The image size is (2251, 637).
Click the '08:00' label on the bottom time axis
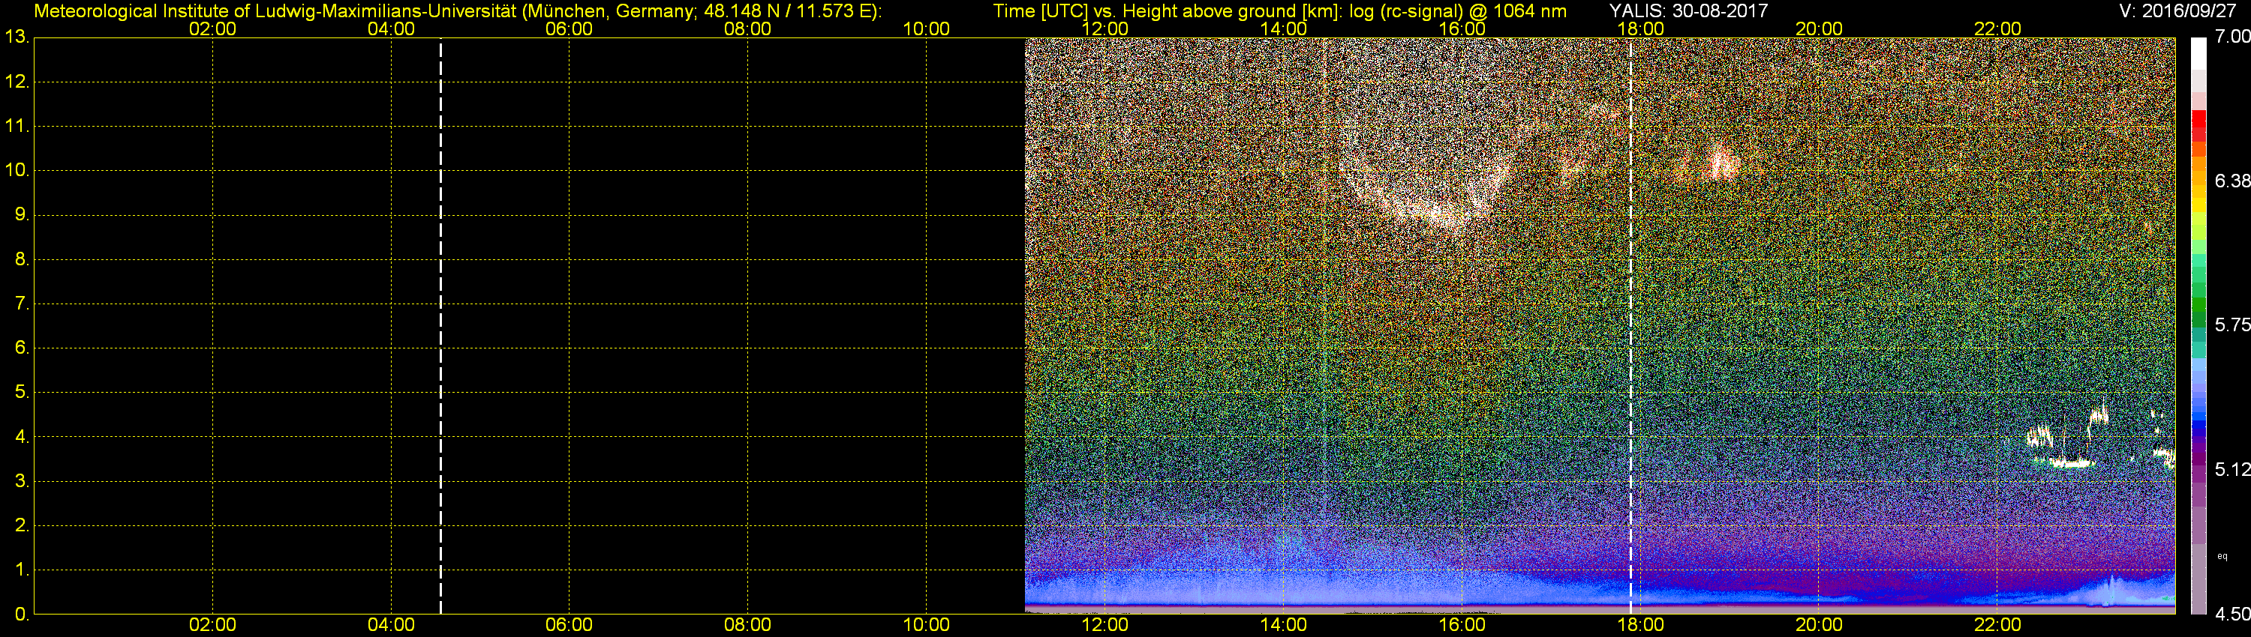[x=747, y=625]
